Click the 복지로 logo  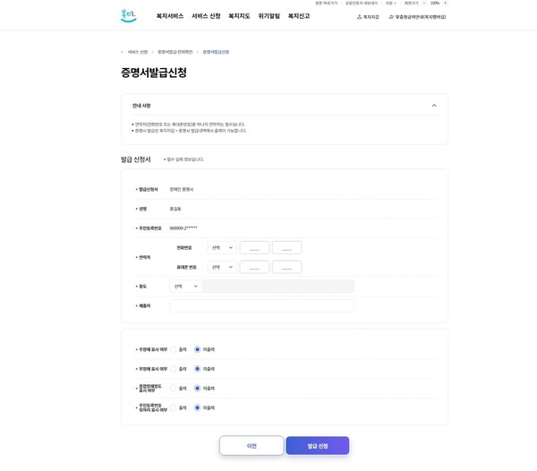coord(129,16)
